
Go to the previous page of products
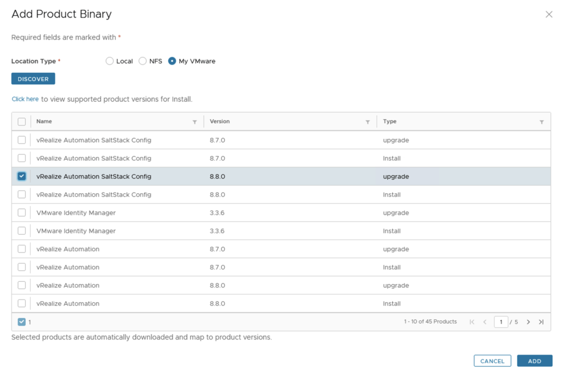coord(485,322)
